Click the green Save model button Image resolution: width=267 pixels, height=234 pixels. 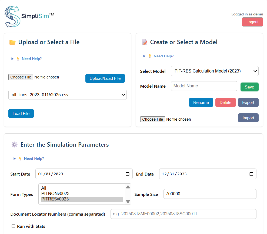pyautogui.click(x=249, y=87)
